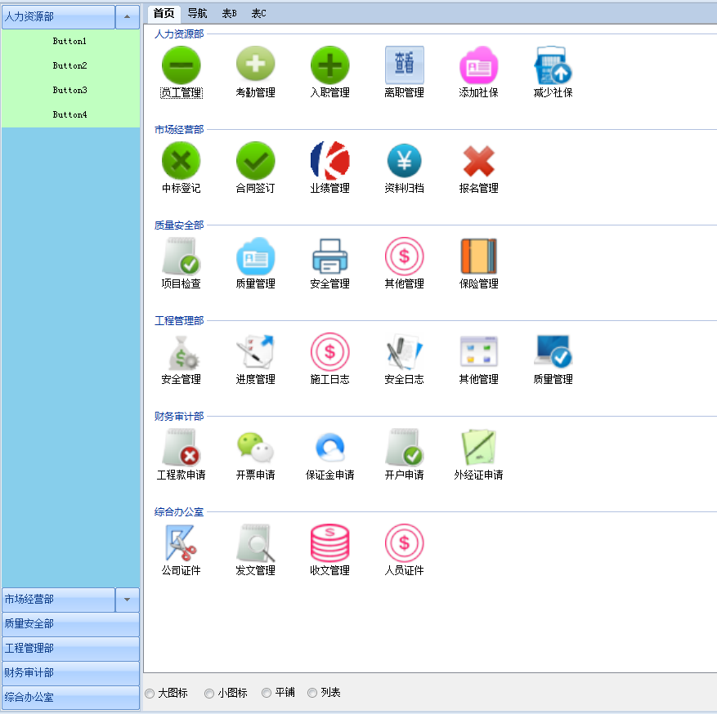Open 减少社保 icon
The image size is (717, 714).
click(x=553, y=65)
